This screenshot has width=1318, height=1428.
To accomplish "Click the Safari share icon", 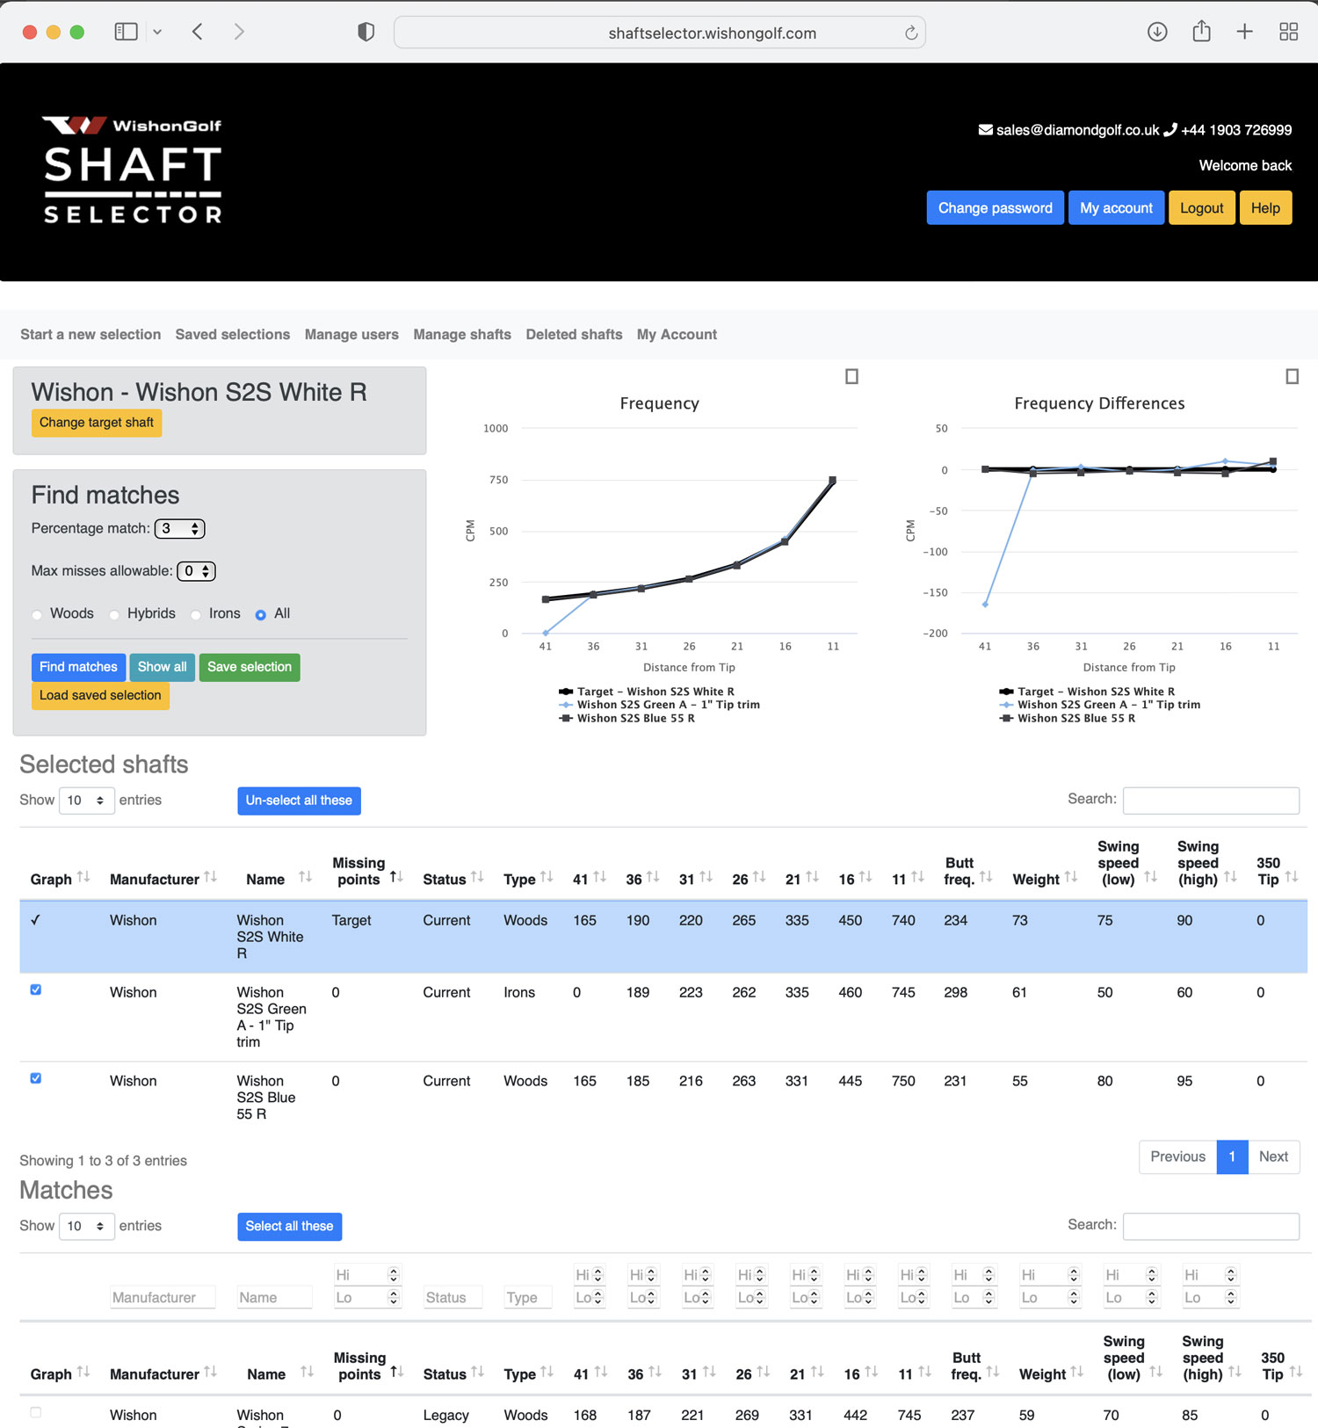I will [1201, 32].
